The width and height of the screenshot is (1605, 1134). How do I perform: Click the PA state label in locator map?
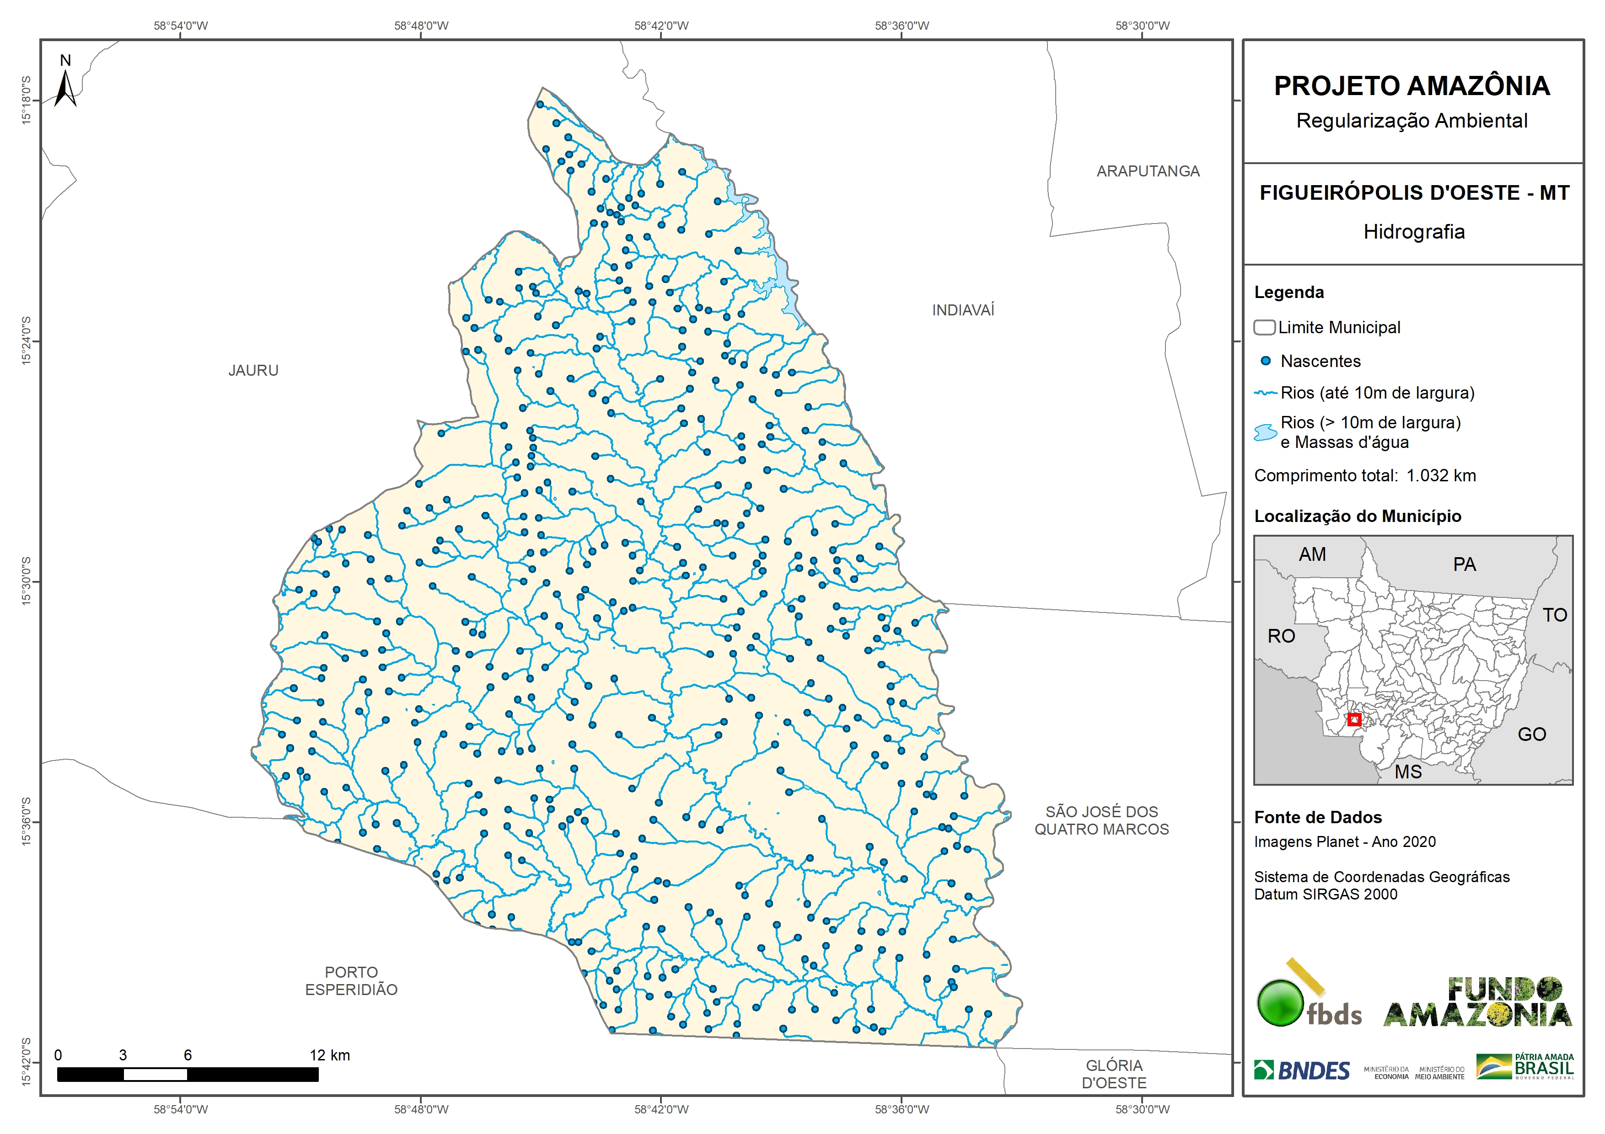1465,564
